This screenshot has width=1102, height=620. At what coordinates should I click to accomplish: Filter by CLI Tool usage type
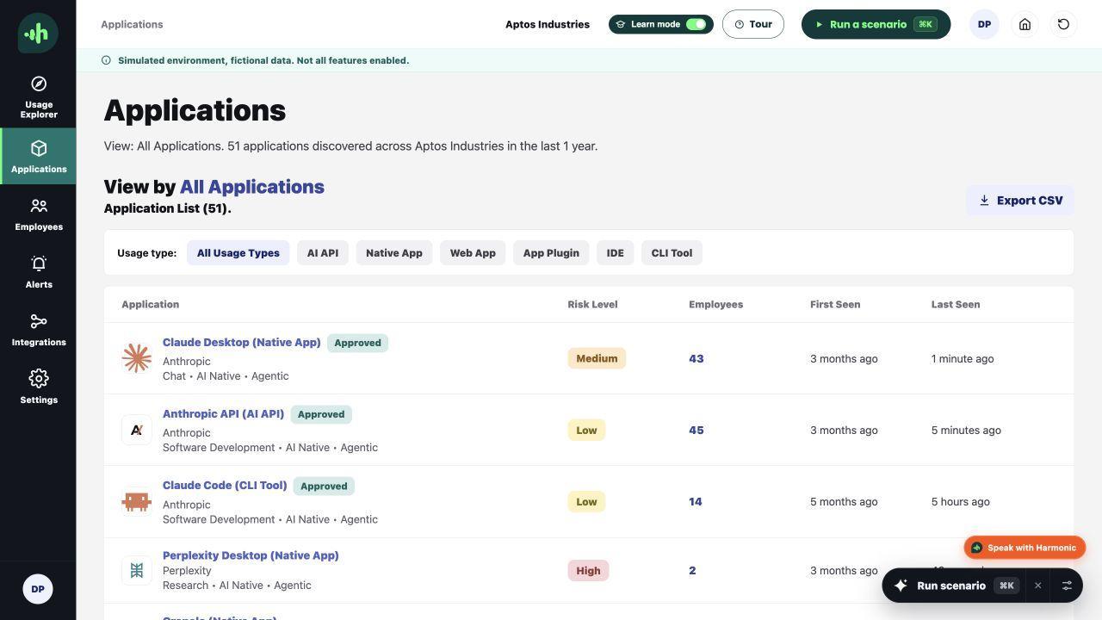coord(672,253)
